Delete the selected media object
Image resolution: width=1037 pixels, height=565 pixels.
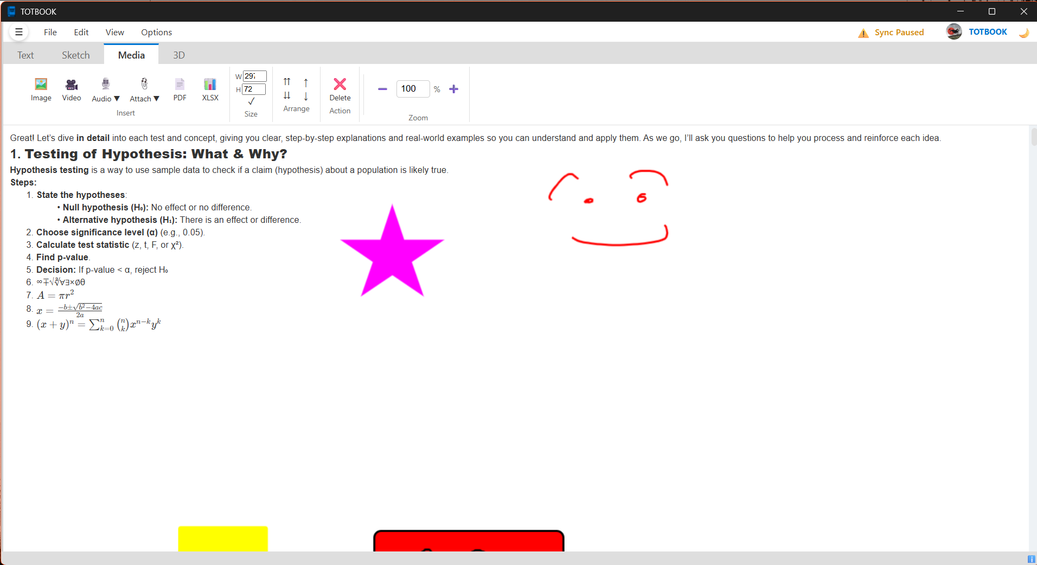click(x=340, y=89)
